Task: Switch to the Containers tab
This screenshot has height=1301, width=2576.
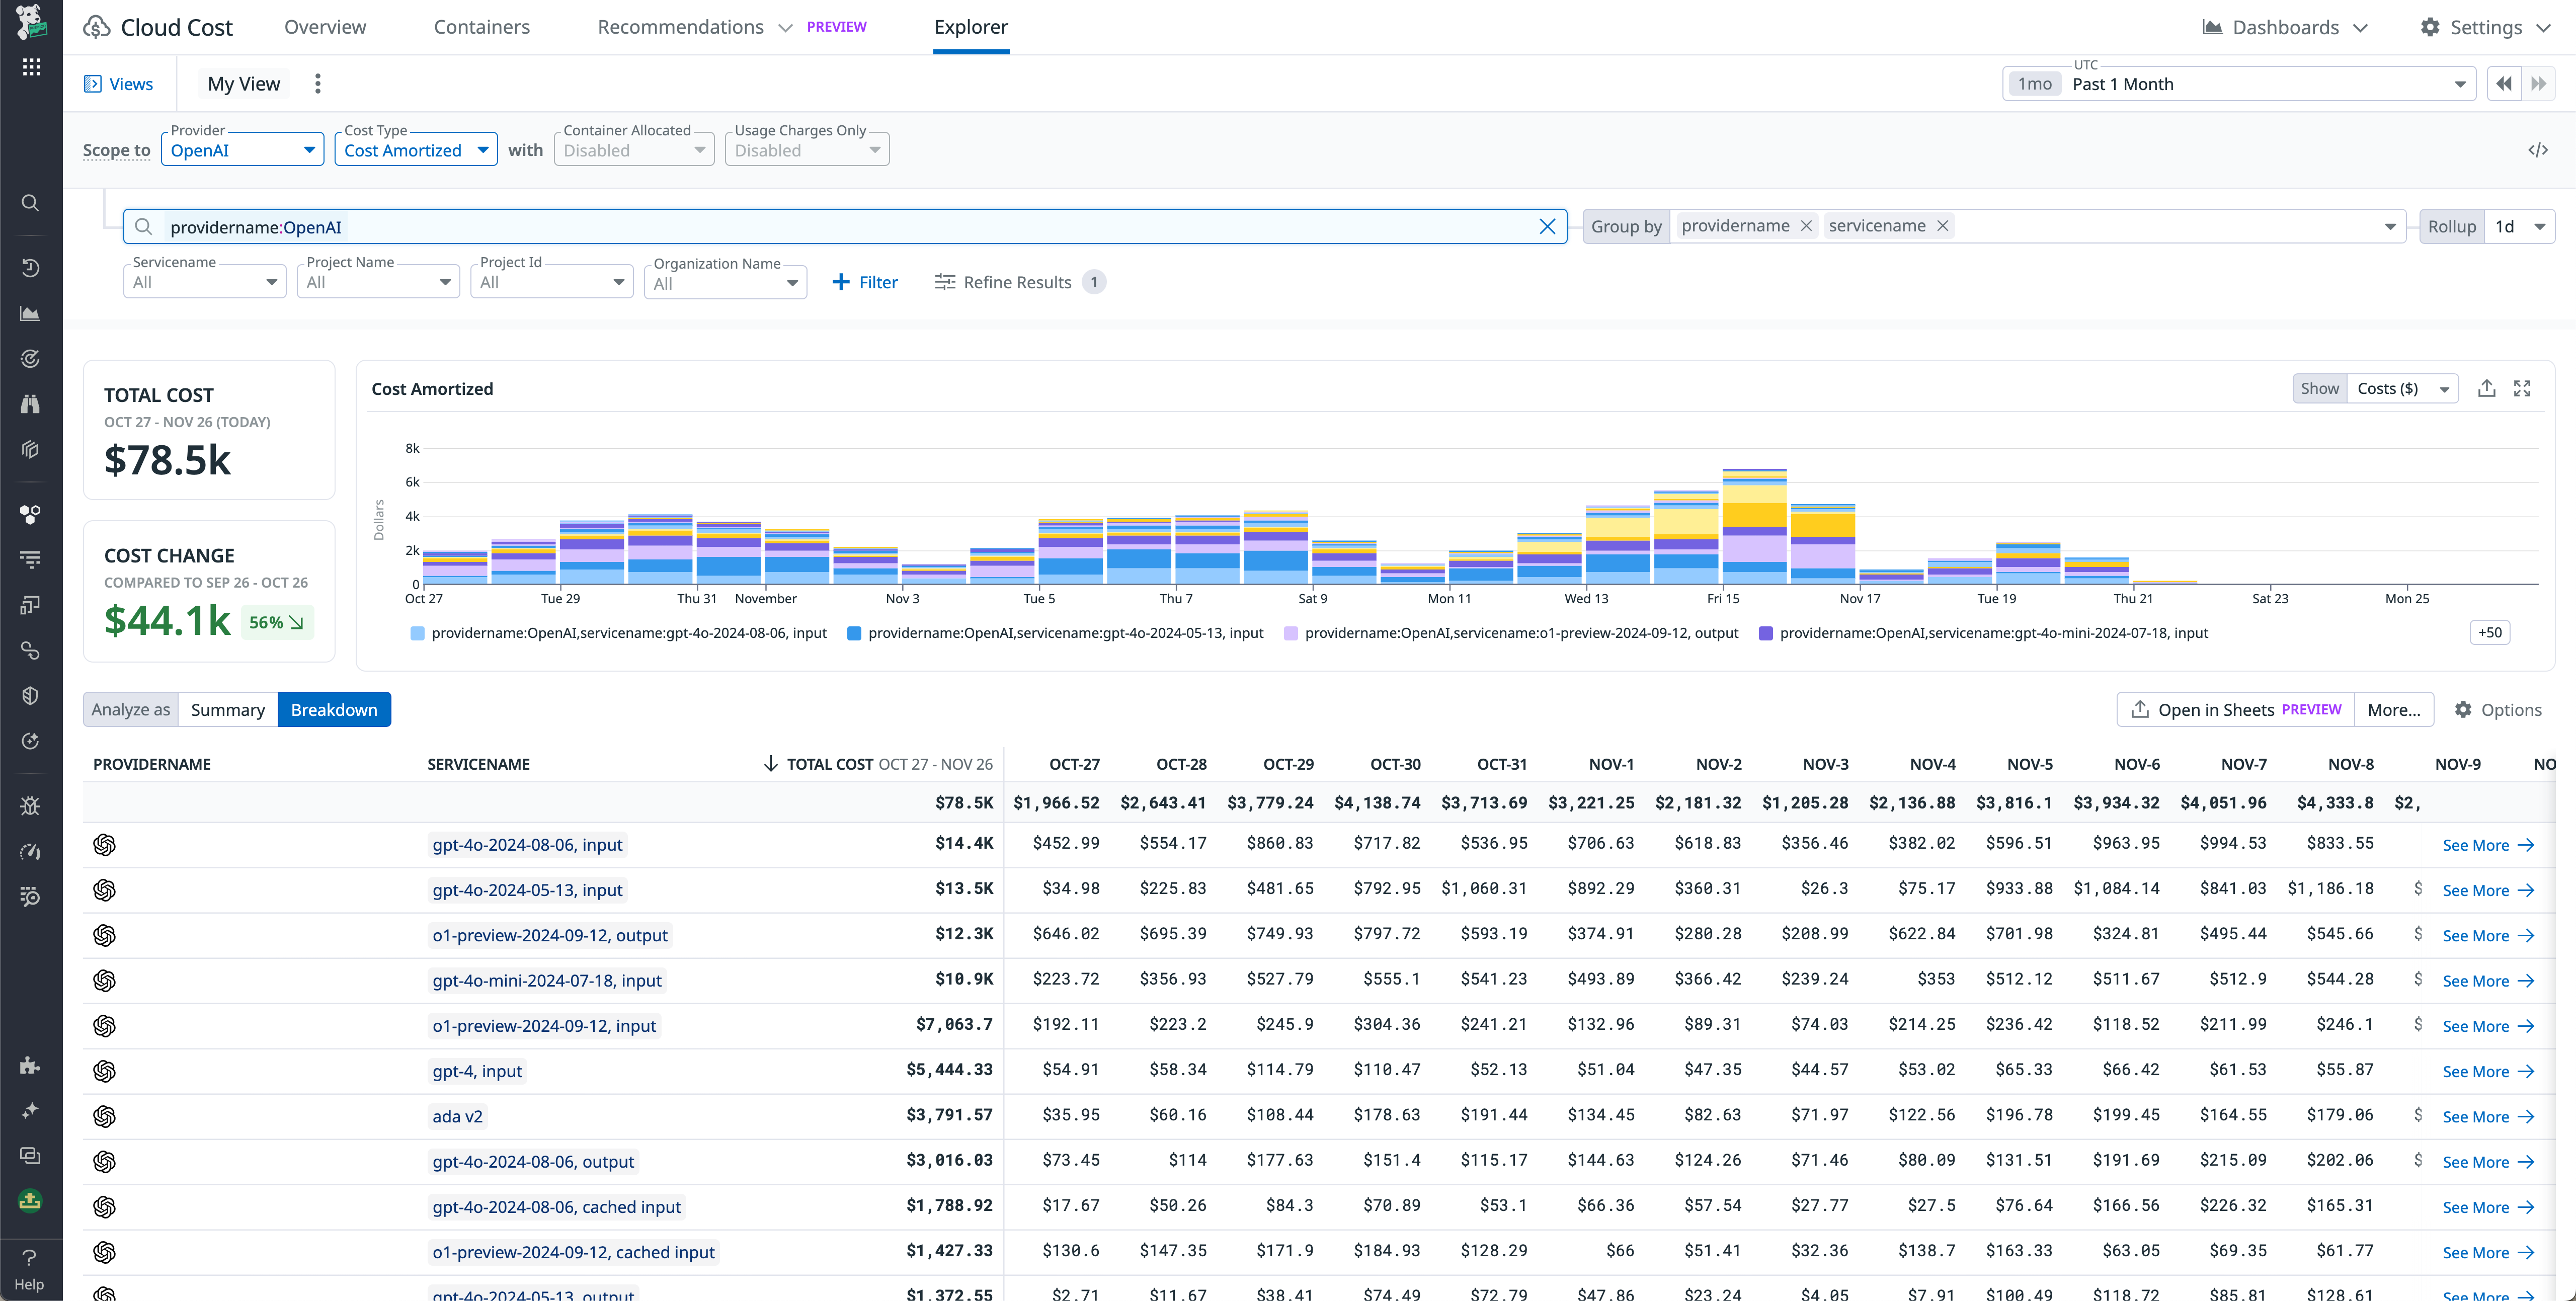Action: coord(481,27)
